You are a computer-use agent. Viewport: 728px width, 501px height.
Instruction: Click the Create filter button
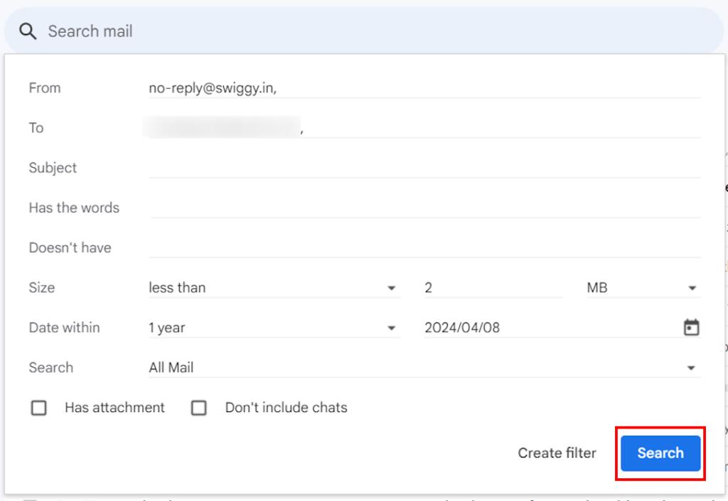tap(557, 453)
